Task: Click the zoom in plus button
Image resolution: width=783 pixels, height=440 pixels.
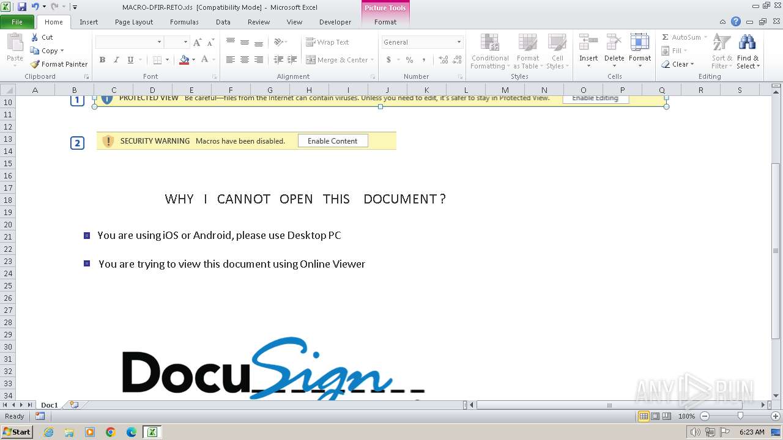Action: pos(776,416)
